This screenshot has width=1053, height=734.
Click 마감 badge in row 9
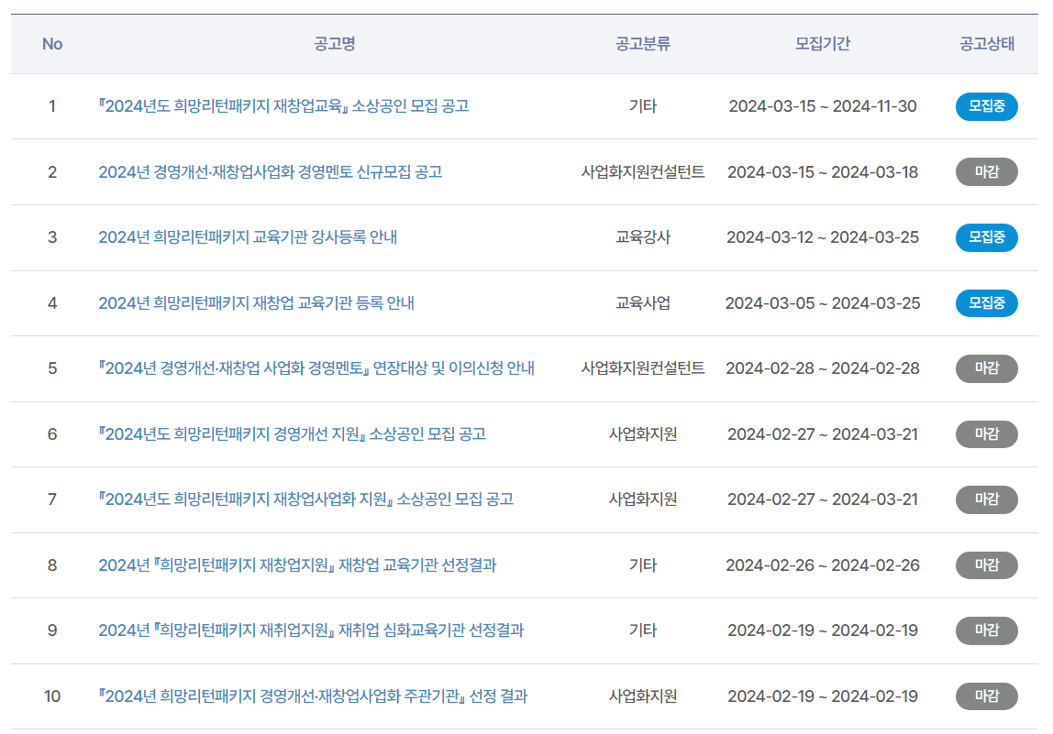(x=987, y=630)
